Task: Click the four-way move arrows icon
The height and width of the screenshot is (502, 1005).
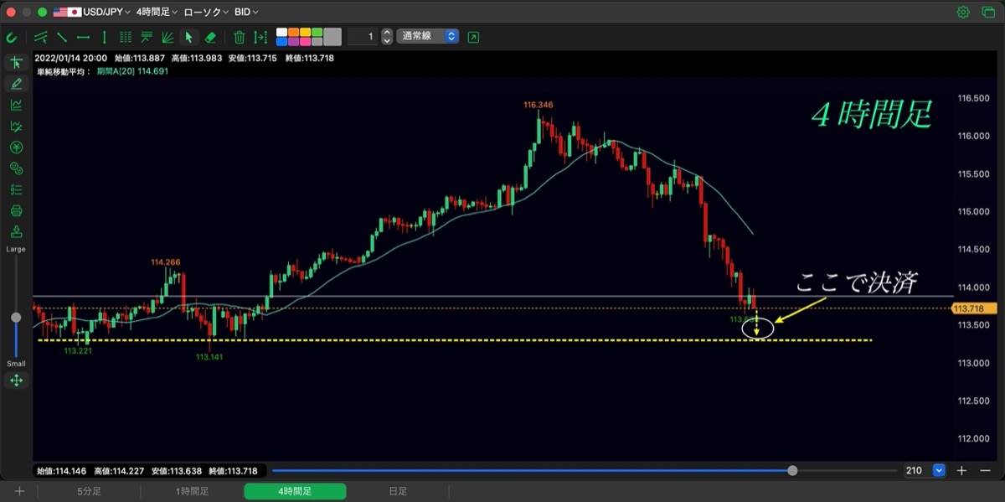Action: [16, 380]
